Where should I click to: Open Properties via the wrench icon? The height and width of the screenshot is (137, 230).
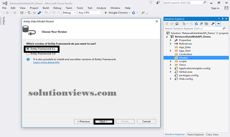[x=213, y=24]
